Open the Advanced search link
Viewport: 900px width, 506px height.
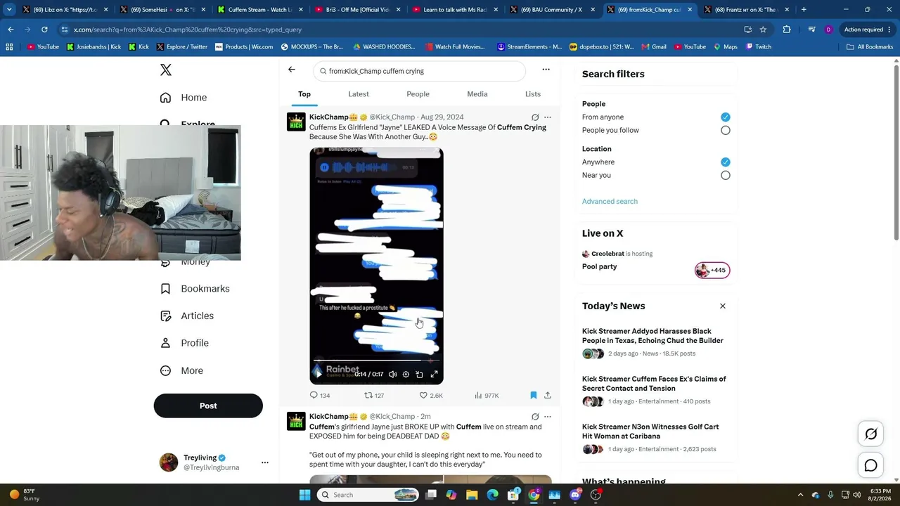[x=610, y=202]
